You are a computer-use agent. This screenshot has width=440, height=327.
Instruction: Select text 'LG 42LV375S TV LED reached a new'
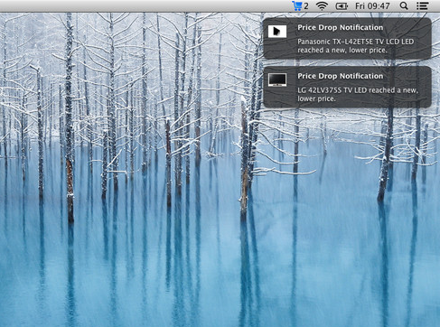tap(358, 90)
